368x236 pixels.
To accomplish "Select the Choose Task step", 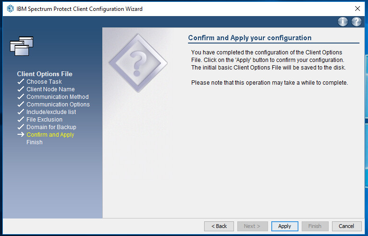I will pos(44,82).
